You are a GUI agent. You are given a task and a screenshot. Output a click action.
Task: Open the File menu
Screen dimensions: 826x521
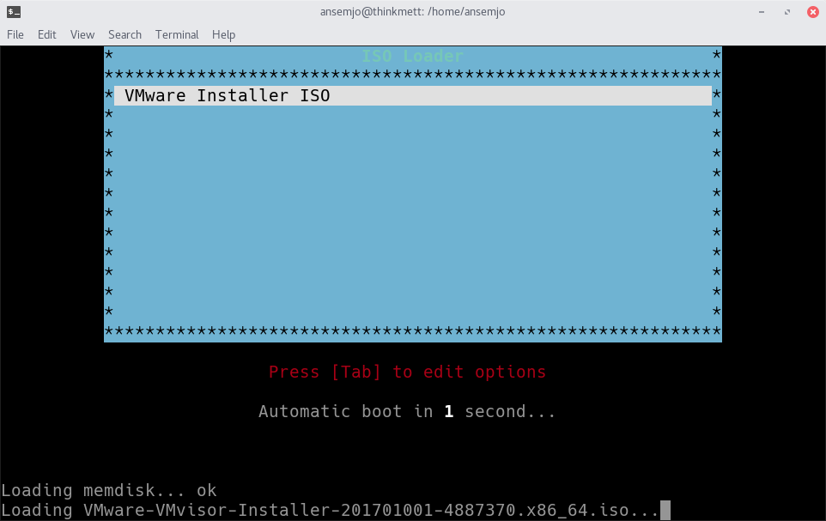click(15, 34)
